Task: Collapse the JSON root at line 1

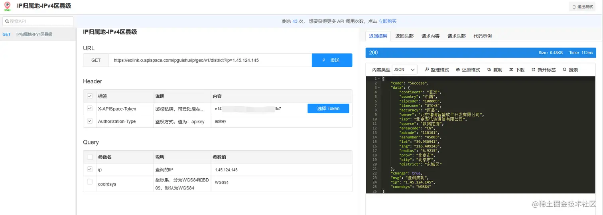Action: click(x=379, y=79)
